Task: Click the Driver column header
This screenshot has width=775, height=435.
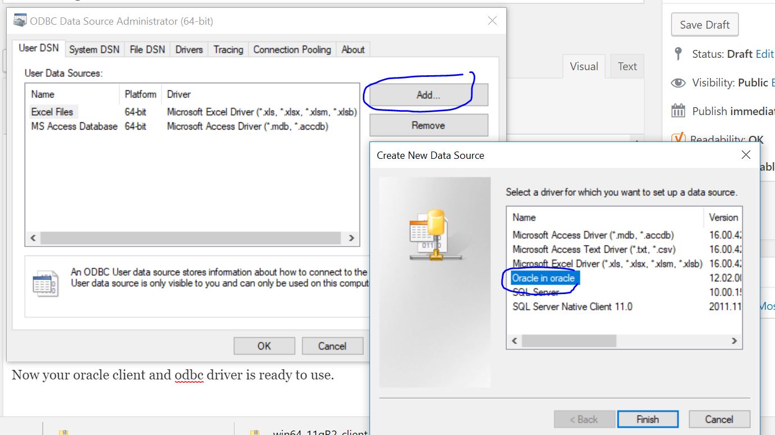Action: click(260, 94)
